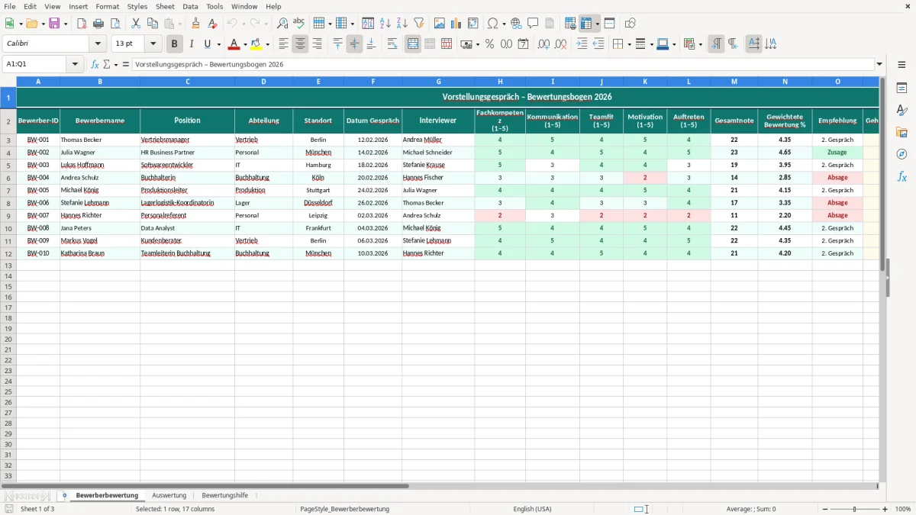This screenshot has width=916, height=515.
Task: Open the Conditional Formatting dropdown arrow
Action: click(x=700, y=44)
